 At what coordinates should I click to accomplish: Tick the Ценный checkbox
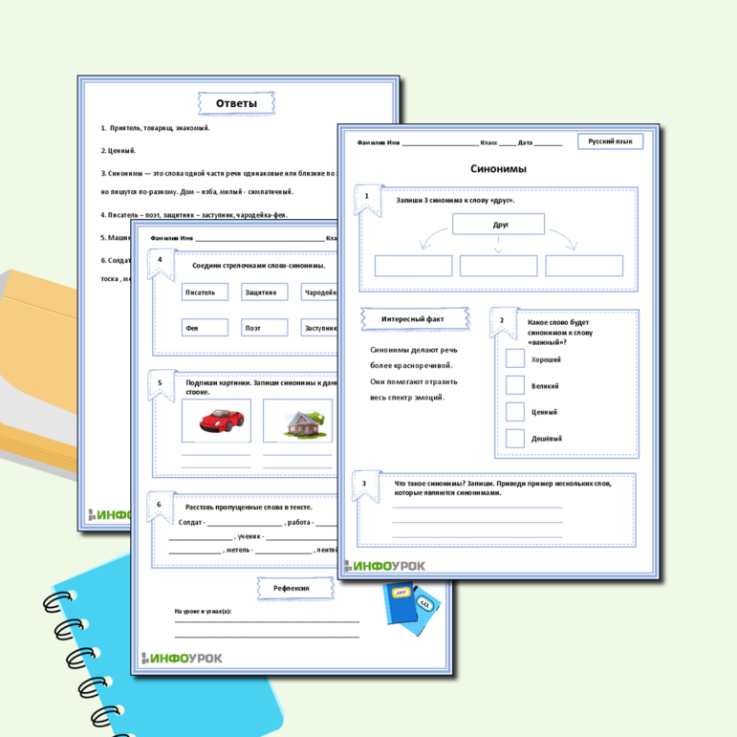(515, 412)
